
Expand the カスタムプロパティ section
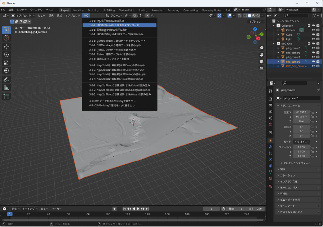pyautogui.click(x=291, y=212)
